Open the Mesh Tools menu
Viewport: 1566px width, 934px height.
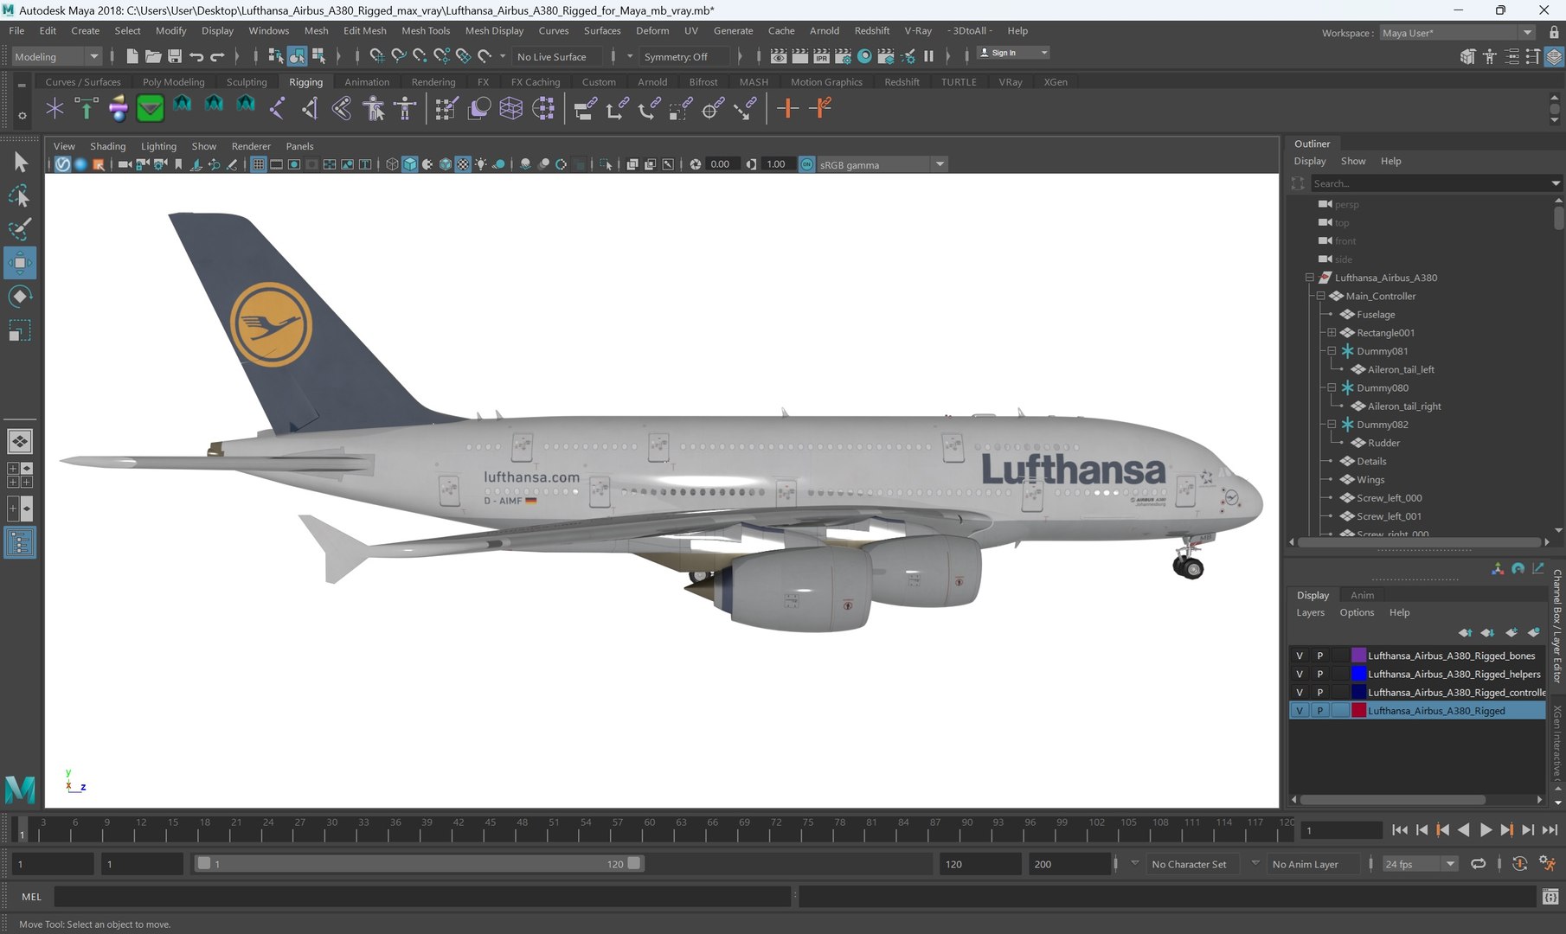coord(426,30)
